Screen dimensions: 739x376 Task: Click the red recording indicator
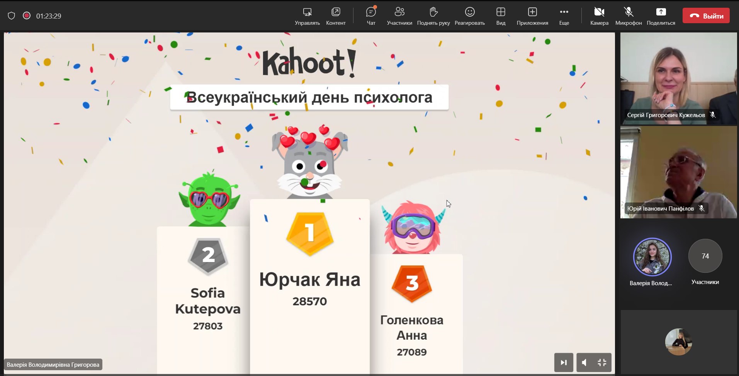coord(27,16)
